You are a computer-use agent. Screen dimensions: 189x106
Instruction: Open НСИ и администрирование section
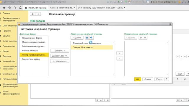12,93
